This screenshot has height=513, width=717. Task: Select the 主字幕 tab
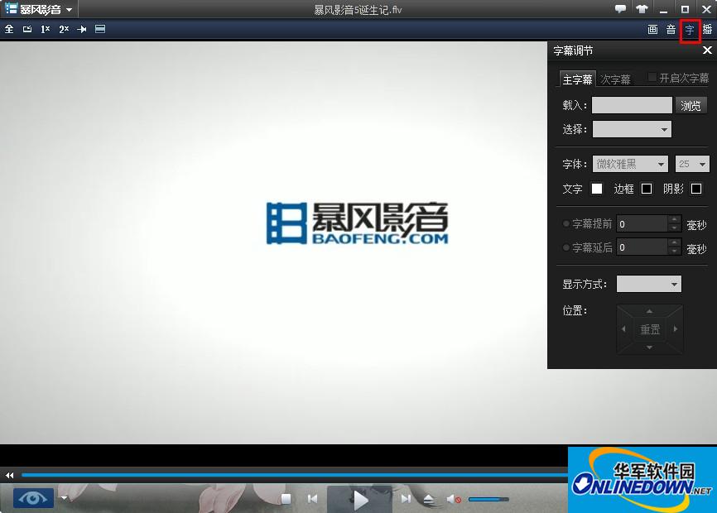(x=577, y=79)
